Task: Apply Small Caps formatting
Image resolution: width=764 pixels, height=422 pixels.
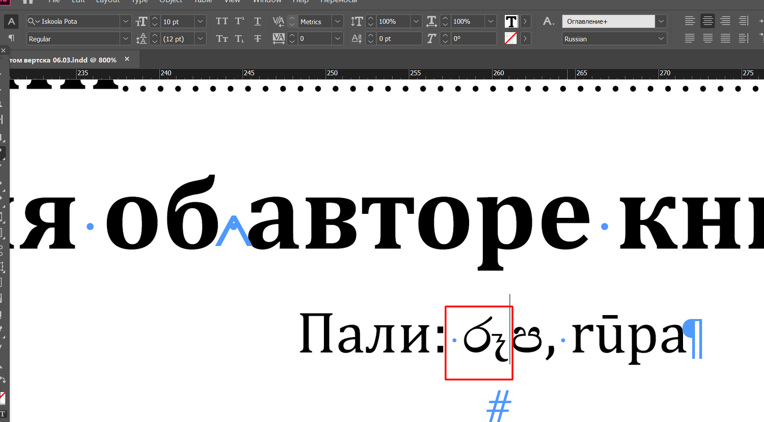Action: tap(222, 39)
